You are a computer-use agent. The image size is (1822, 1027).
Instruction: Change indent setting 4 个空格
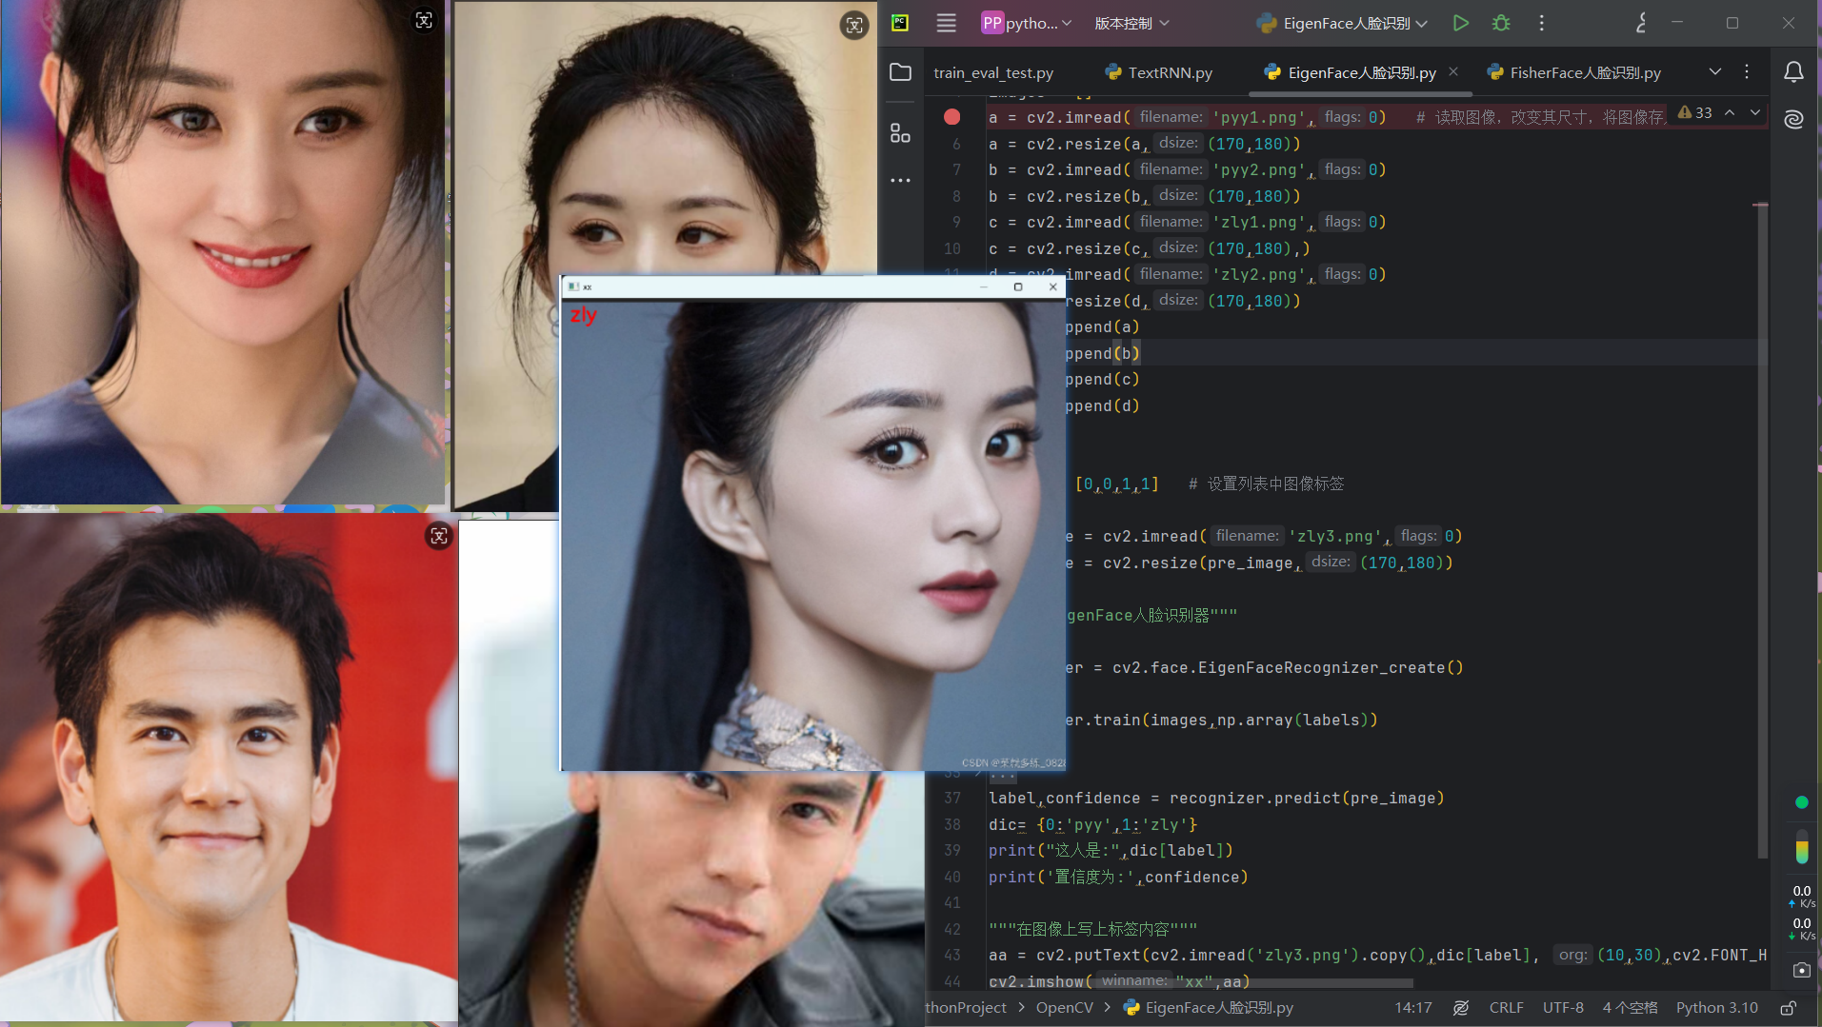pos(1630,1007)
